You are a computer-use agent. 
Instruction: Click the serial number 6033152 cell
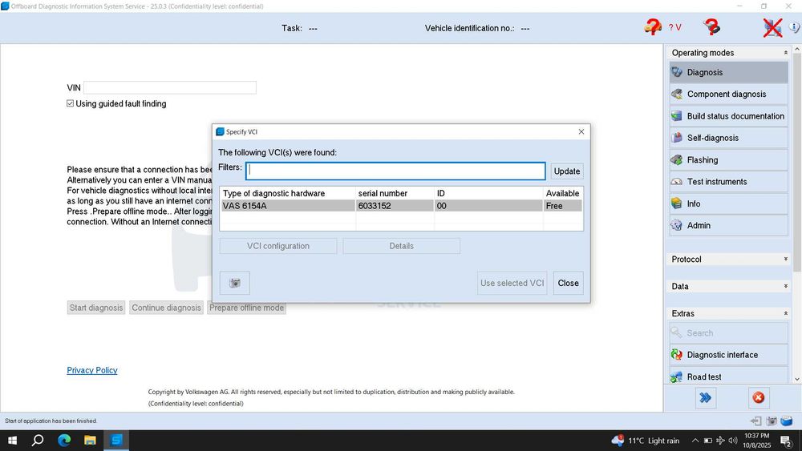coord(395,206)
